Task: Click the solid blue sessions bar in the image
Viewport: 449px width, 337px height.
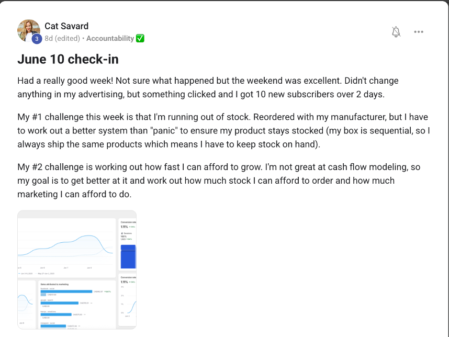Action: [128, 257]
